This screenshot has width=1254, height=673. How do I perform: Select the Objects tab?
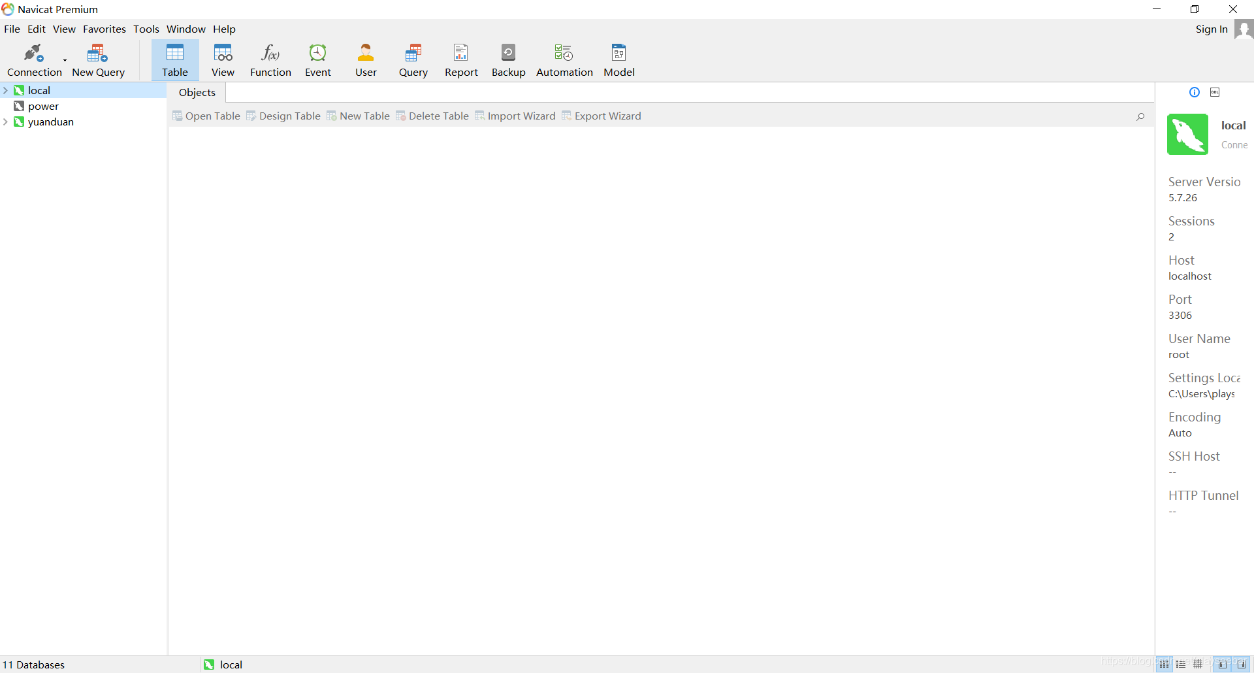(197, 92)
